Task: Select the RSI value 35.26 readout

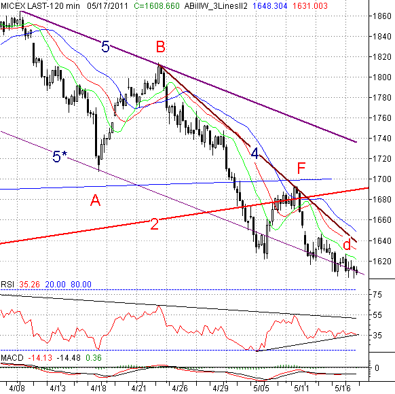Action: (x=29, y=285)
